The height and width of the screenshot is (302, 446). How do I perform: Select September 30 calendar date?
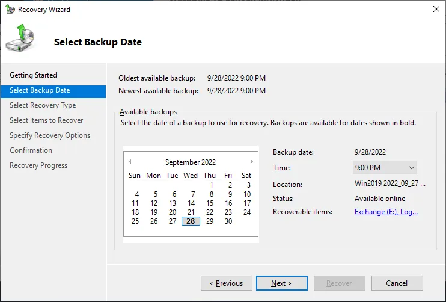click(x=228, y=221)
